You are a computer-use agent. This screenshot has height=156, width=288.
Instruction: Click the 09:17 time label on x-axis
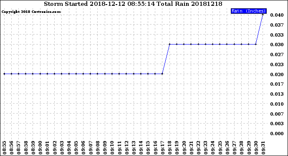click(x=162, y=148)
